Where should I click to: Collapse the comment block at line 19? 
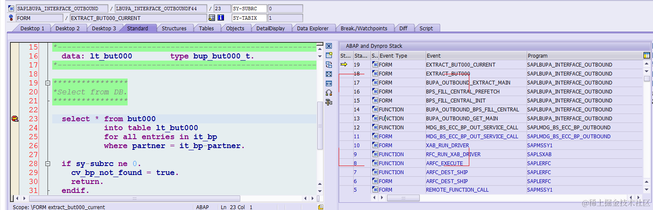click(48, 83)
